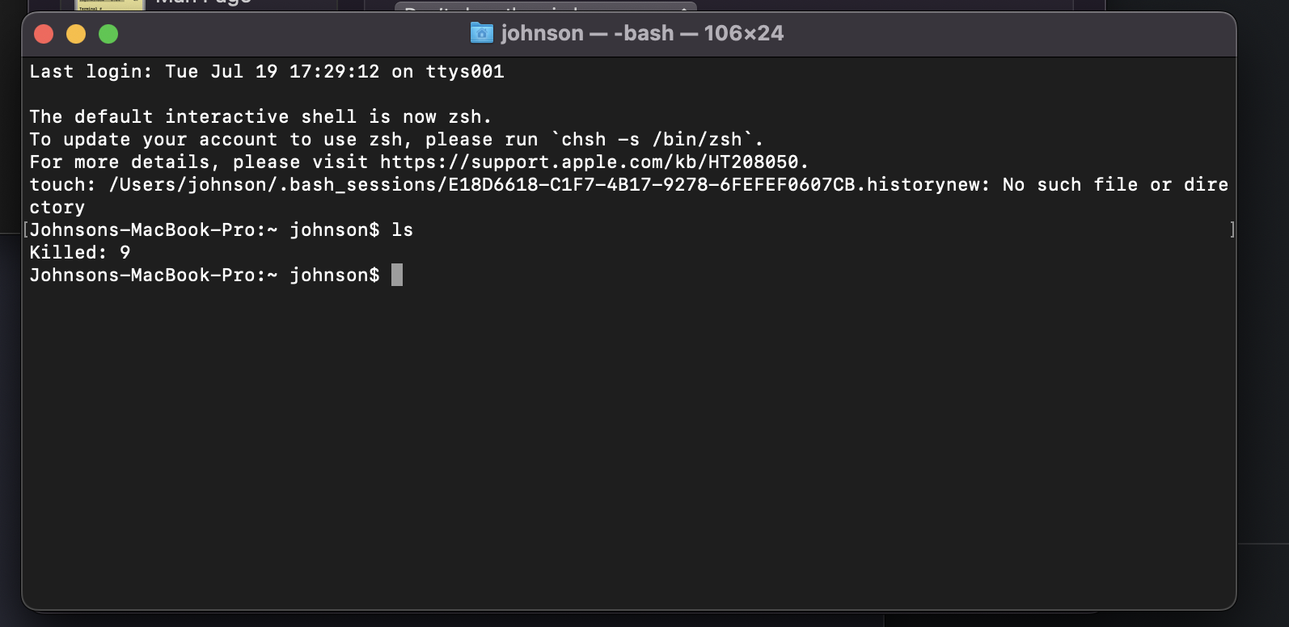Open the support.apple.com/kb/HT208050 URL
The image size is (1289, 627).
point(590,162)
